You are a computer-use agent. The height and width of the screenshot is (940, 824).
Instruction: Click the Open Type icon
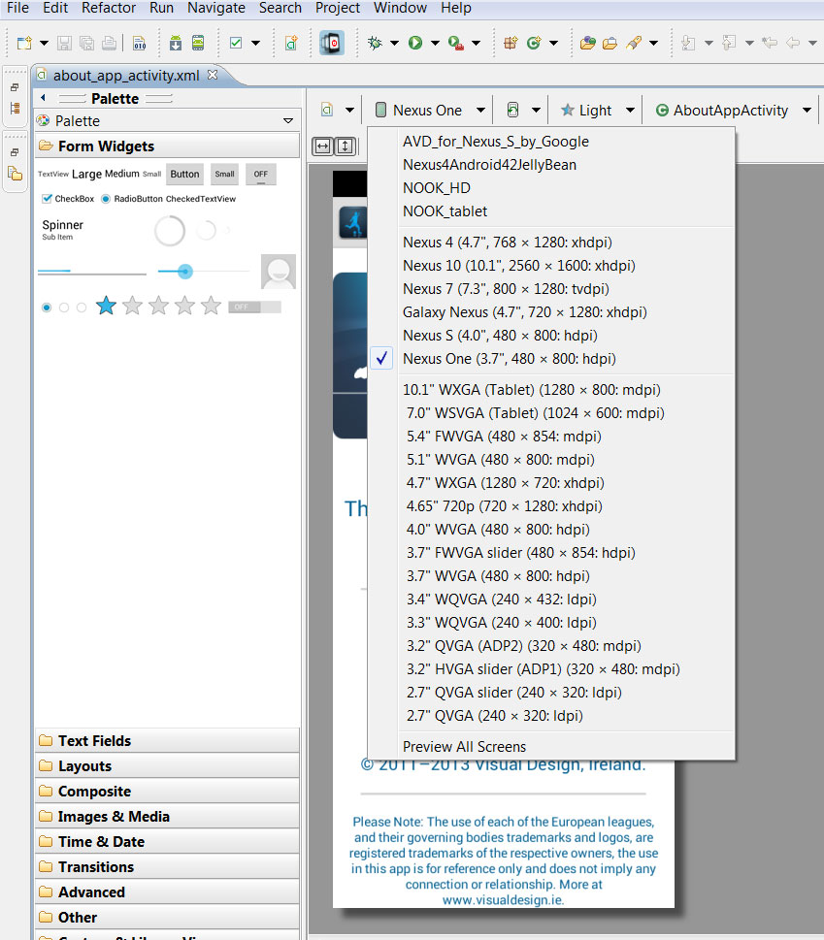point(588,43)
